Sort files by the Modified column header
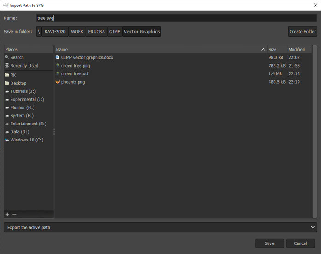The height and width of the screenshot is (254, 321). [x=299, y=50]
